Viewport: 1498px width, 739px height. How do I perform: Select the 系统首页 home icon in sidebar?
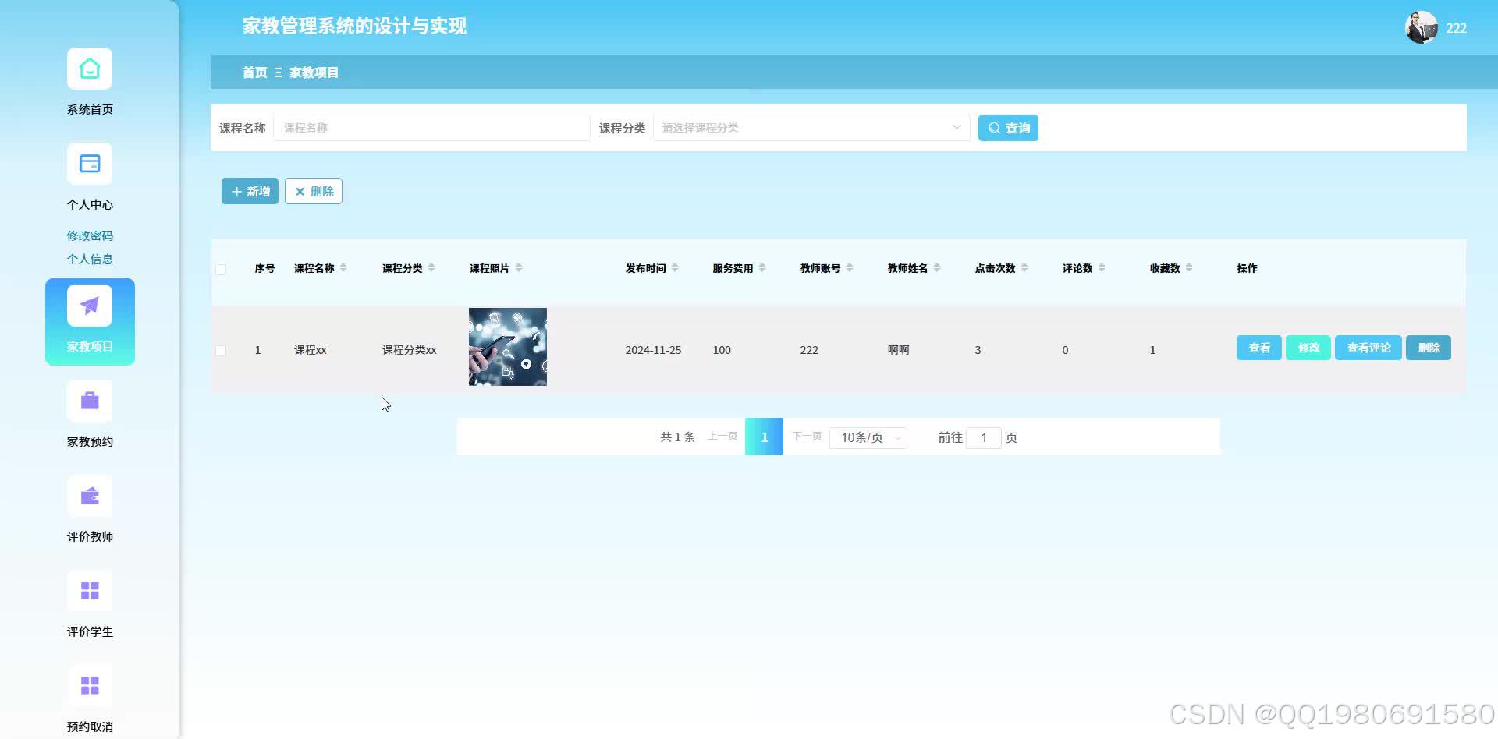pos(89,69)
